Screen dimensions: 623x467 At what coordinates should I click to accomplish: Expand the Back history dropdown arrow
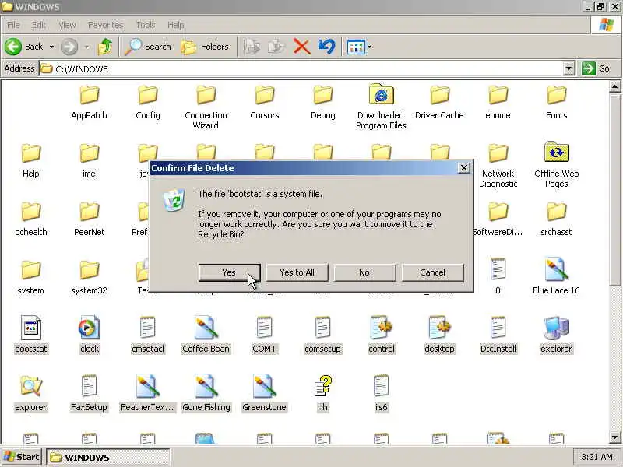tap(51, 47)
